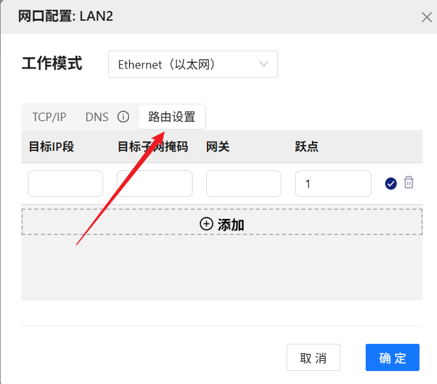Image resolution: width=437 pixels, height=384 pixels.
Task: Click the blue 确定 button
Action: (x=392, y=357)
